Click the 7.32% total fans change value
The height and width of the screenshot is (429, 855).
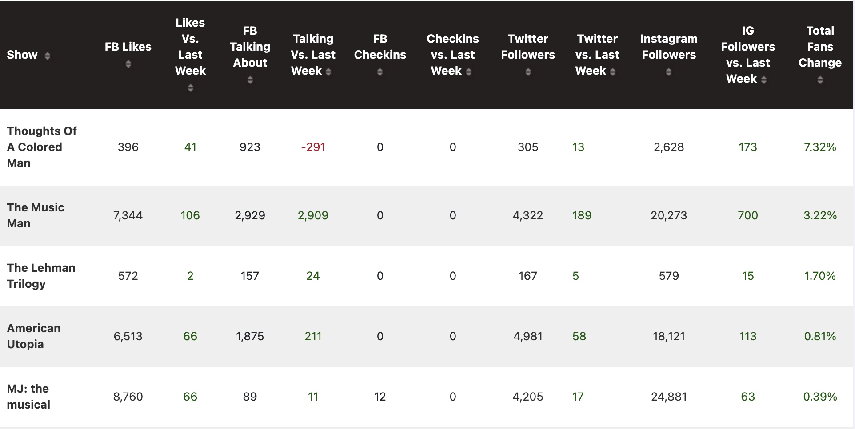click(820, 147)
